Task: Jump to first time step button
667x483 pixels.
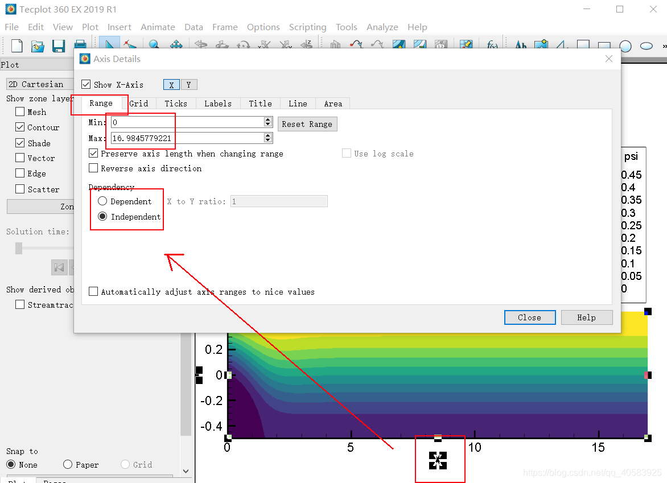Action: coord(59,267)
